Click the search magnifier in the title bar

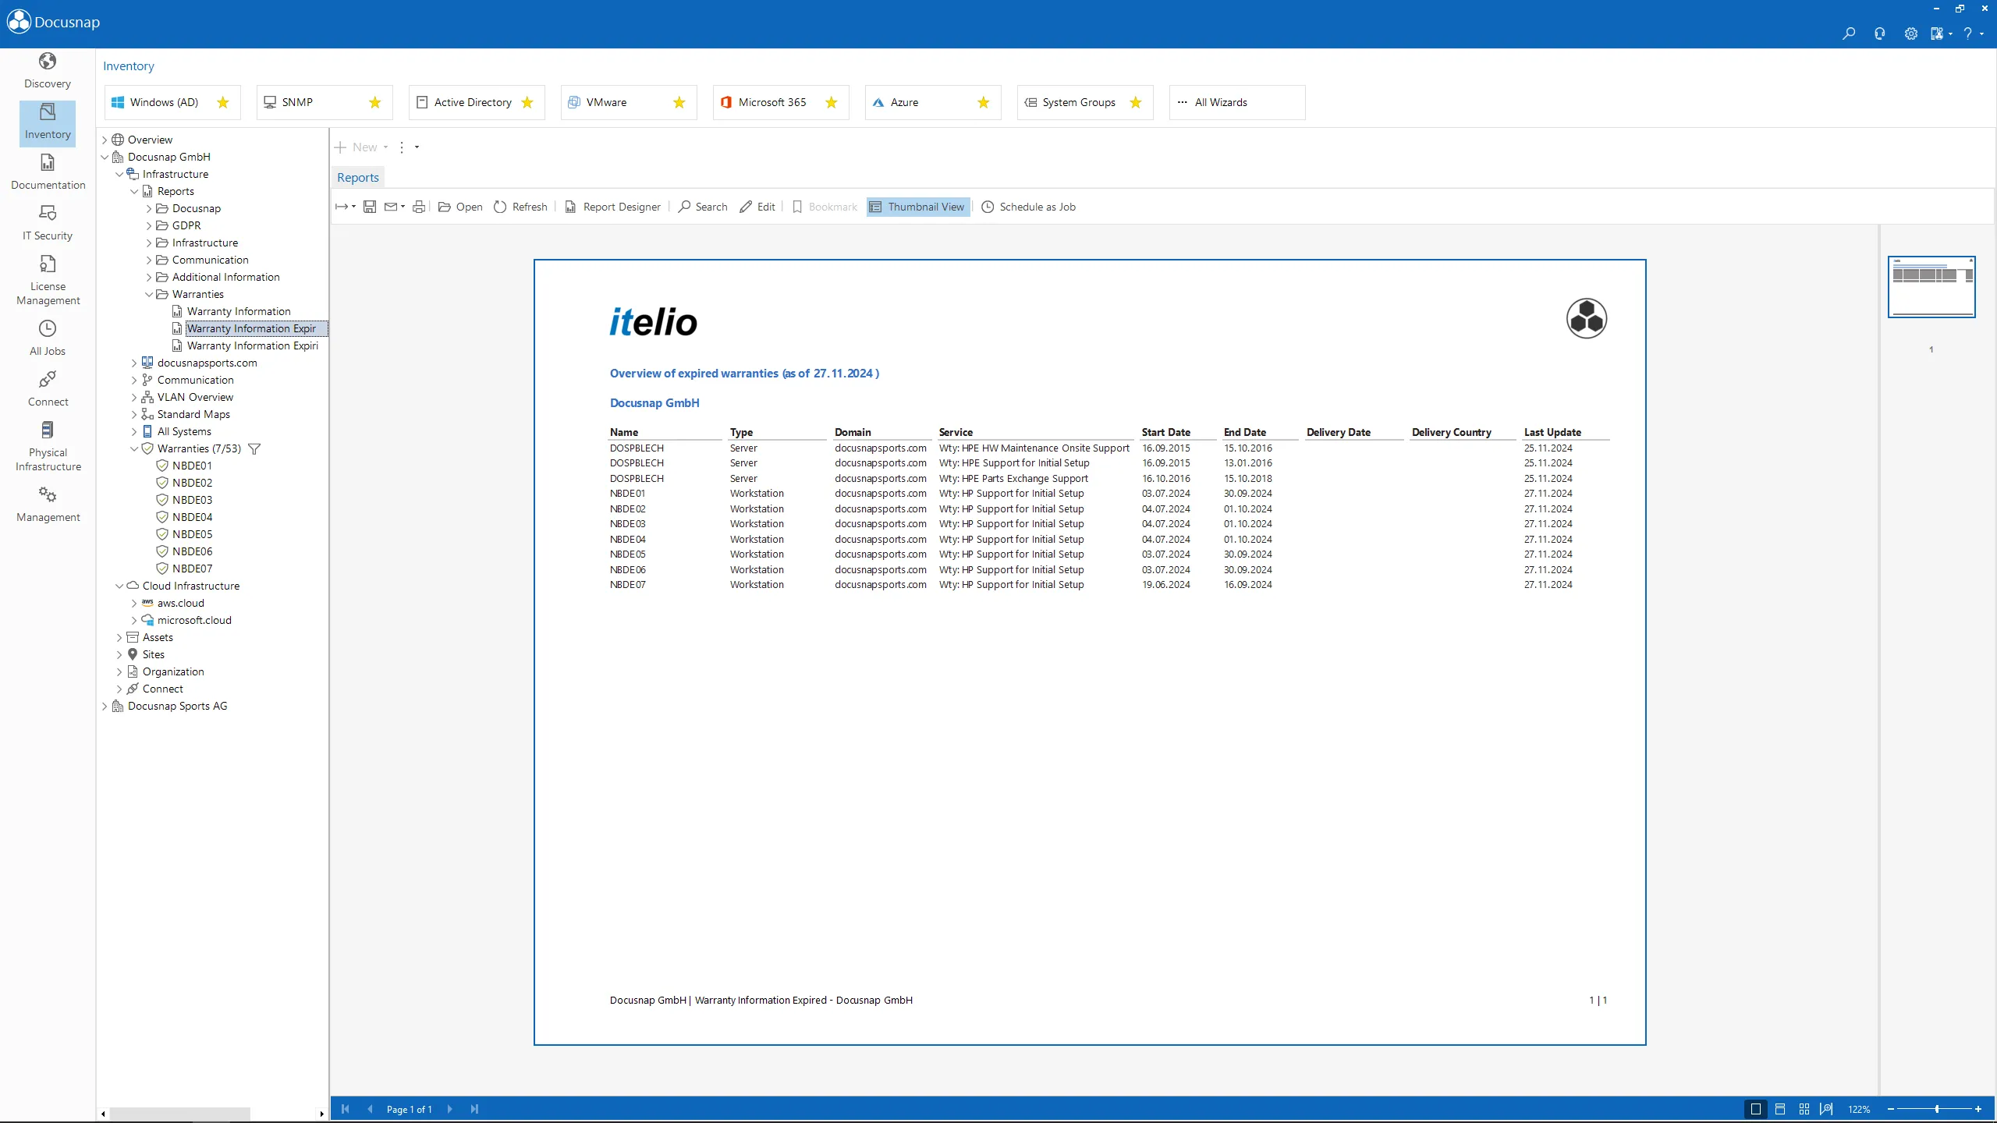(x=1849, y=34)
